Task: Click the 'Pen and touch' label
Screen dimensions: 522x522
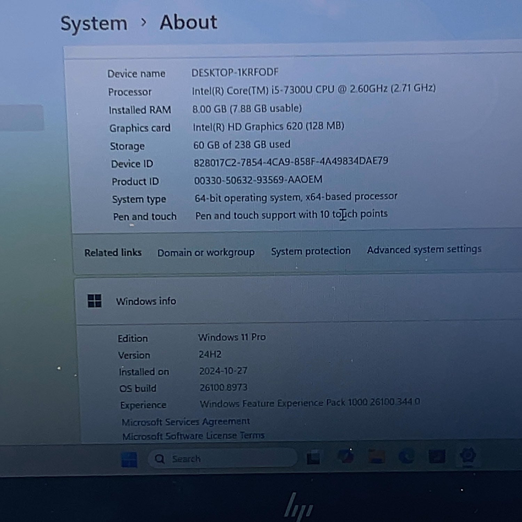Action: [145, 217]
